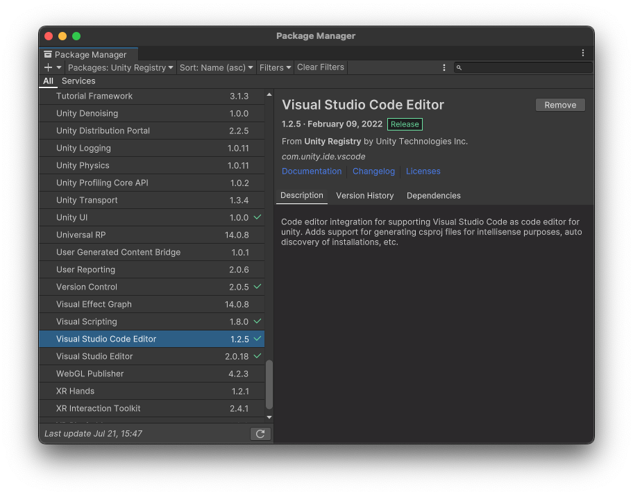
Task: Click the Clear Filters button
Action: click(321, 67)
